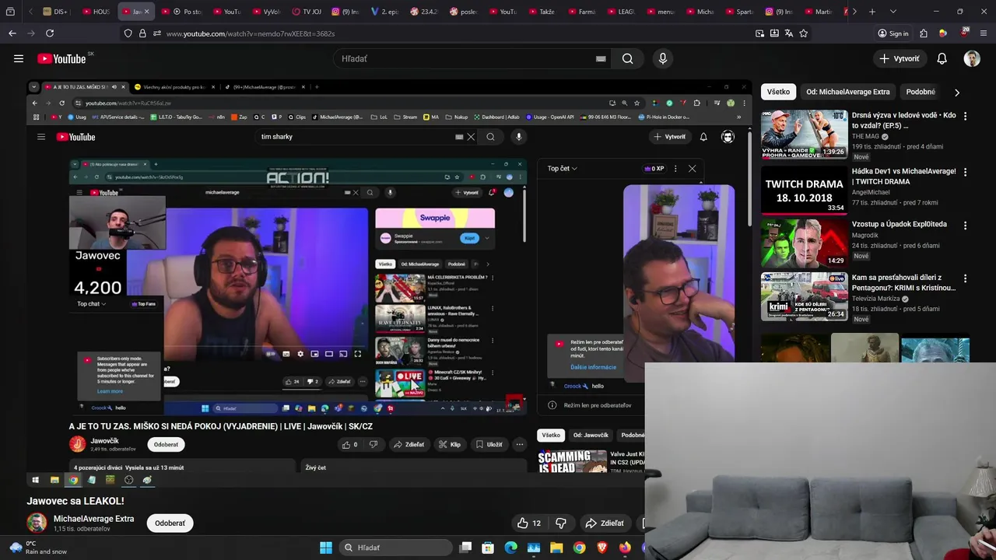Open options menu for Kam sa presťahovali video
Viewport: 996px width, 560px height.
965,278
